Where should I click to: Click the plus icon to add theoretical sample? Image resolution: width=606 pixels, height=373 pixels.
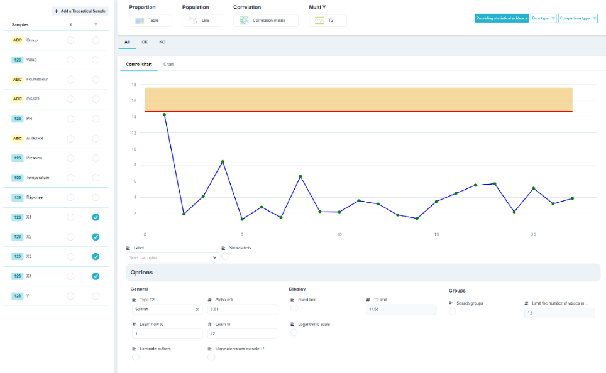(57, 11)
